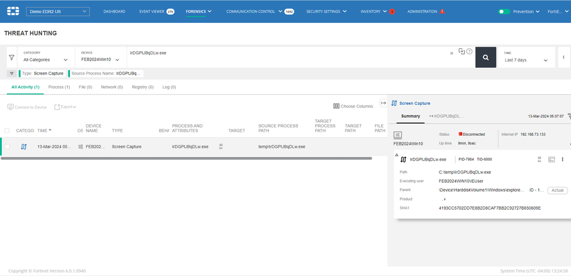Click the Windows OS icon in the row
Image resolution: width=571 pixels, height=276 pixels.
pos(80,147)
